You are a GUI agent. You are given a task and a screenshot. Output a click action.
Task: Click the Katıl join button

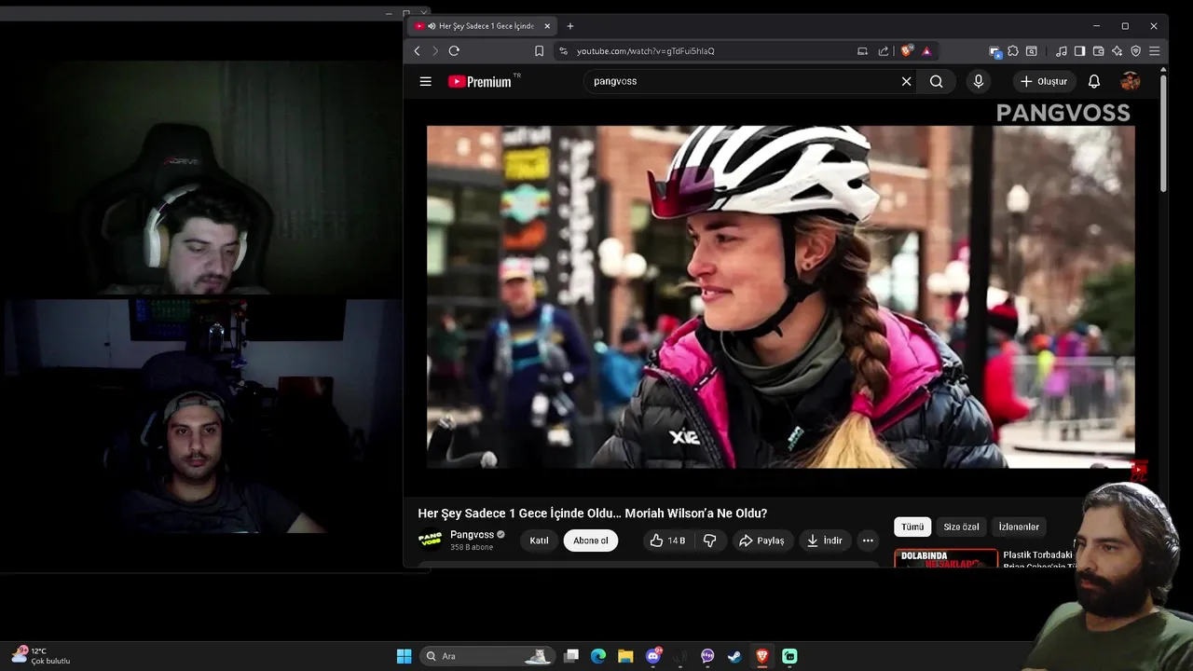point(539,541)
